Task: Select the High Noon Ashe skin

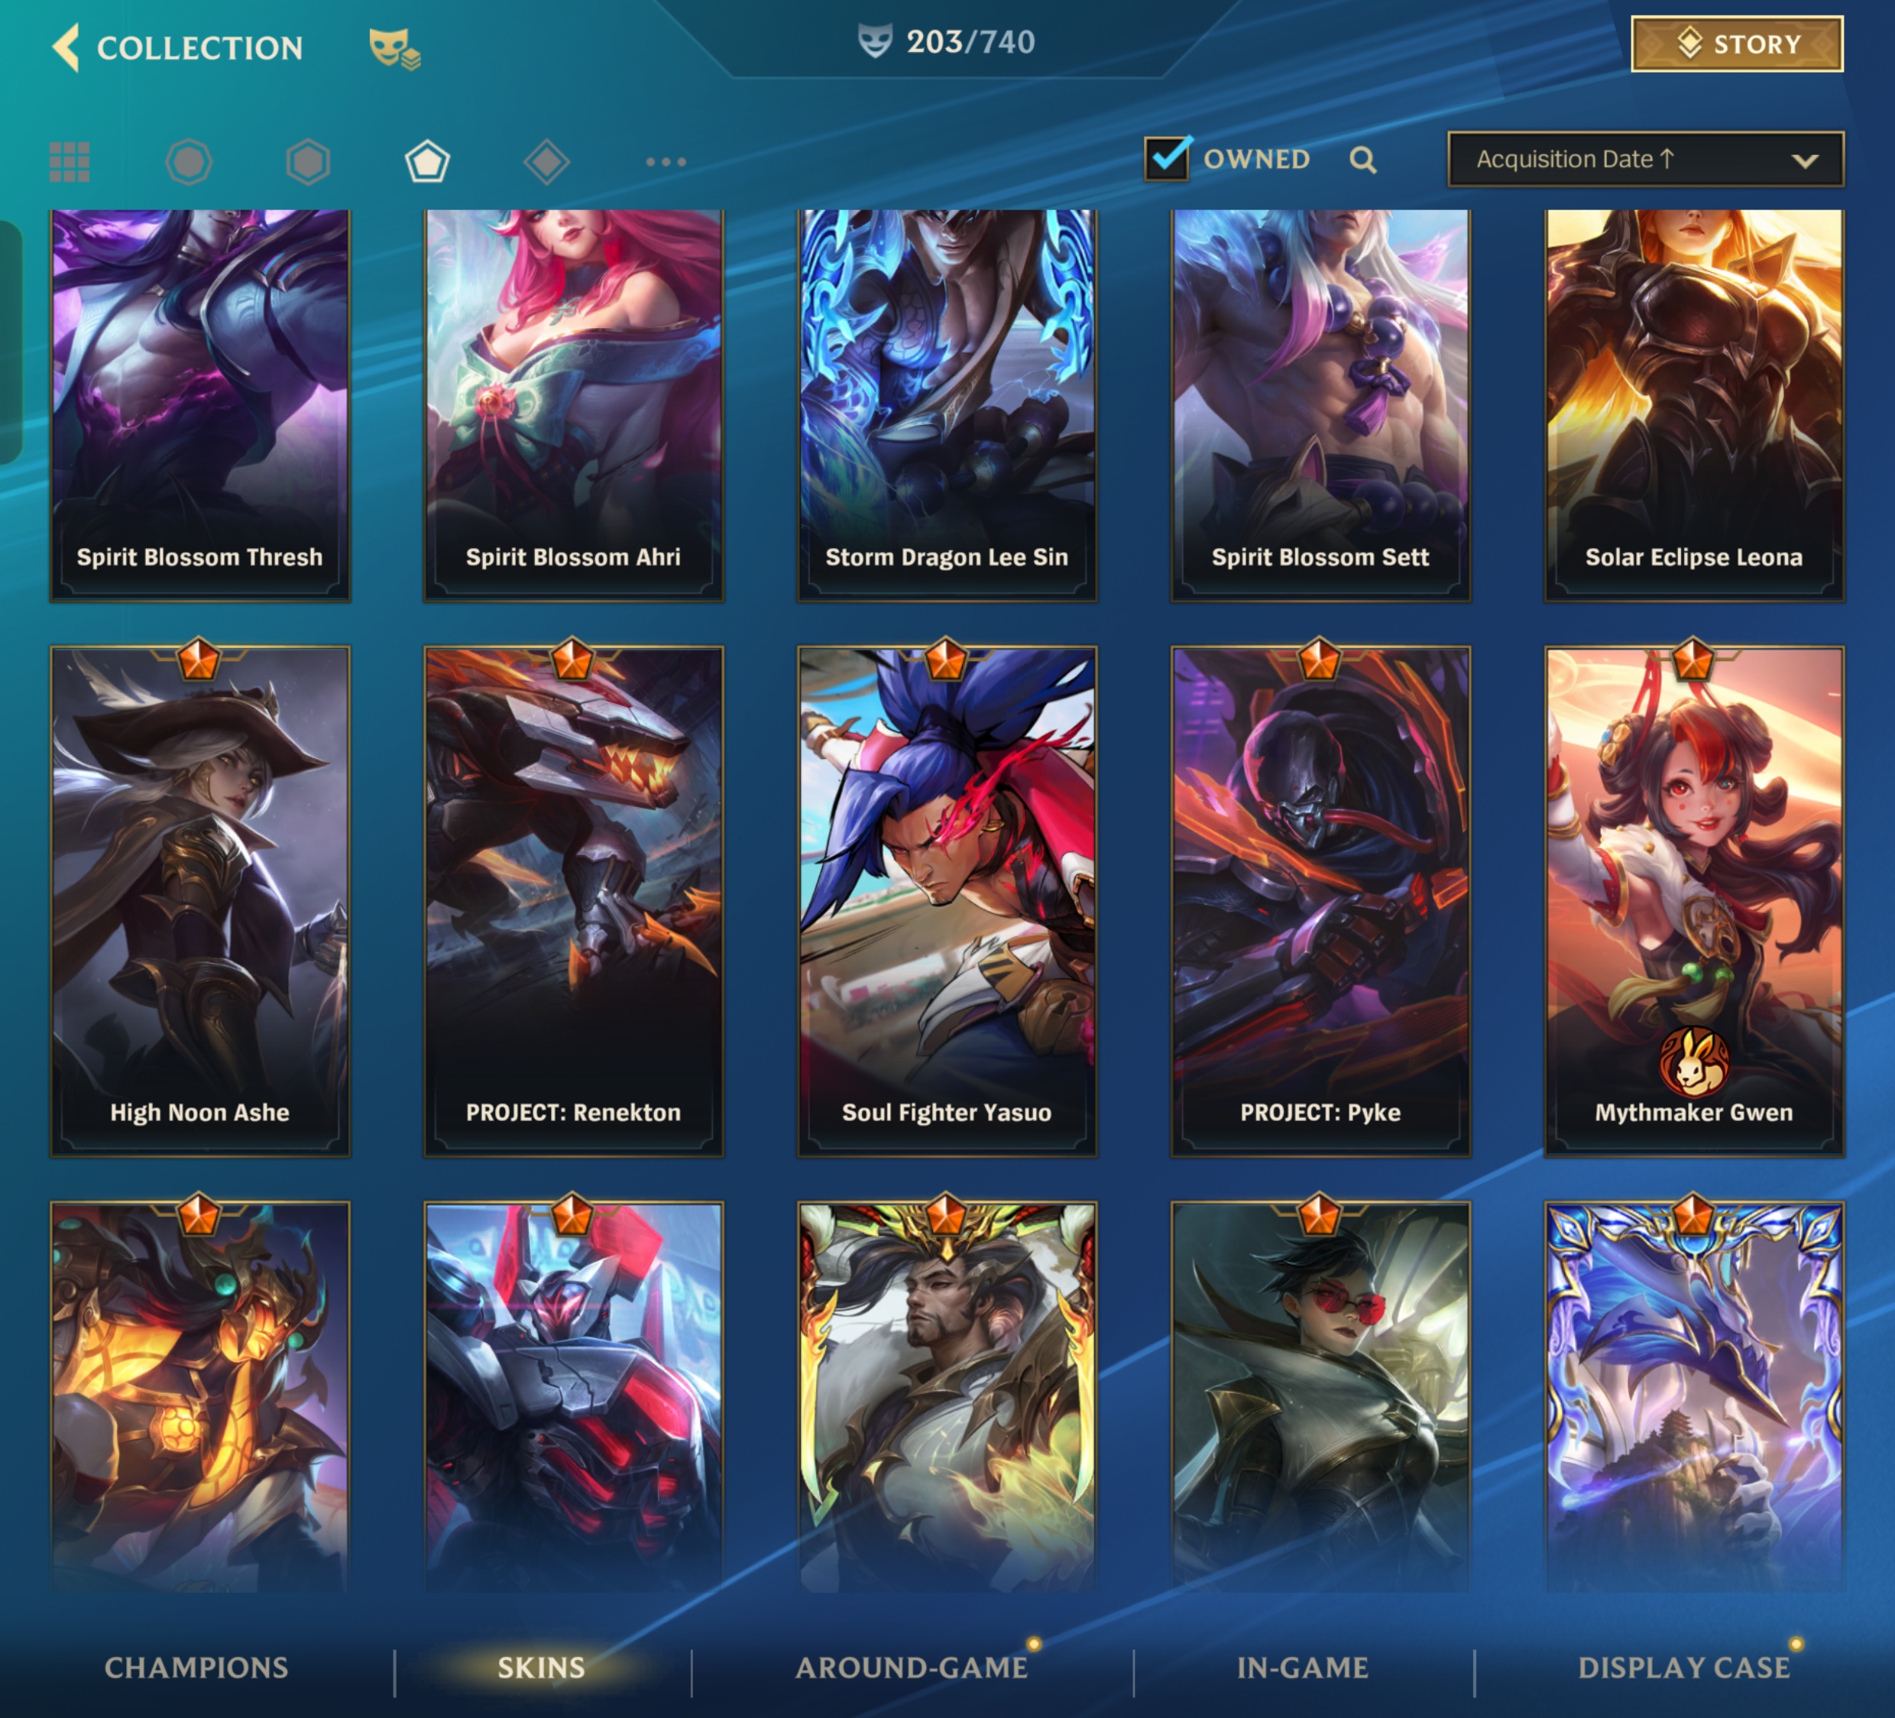Action: click(x=200, y=901)
